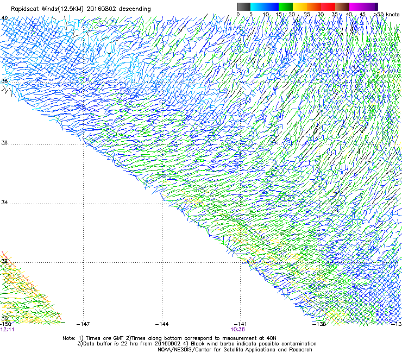Click the purple 12:11 time stamp
The image size is (402, 353).
pos(7,330)
